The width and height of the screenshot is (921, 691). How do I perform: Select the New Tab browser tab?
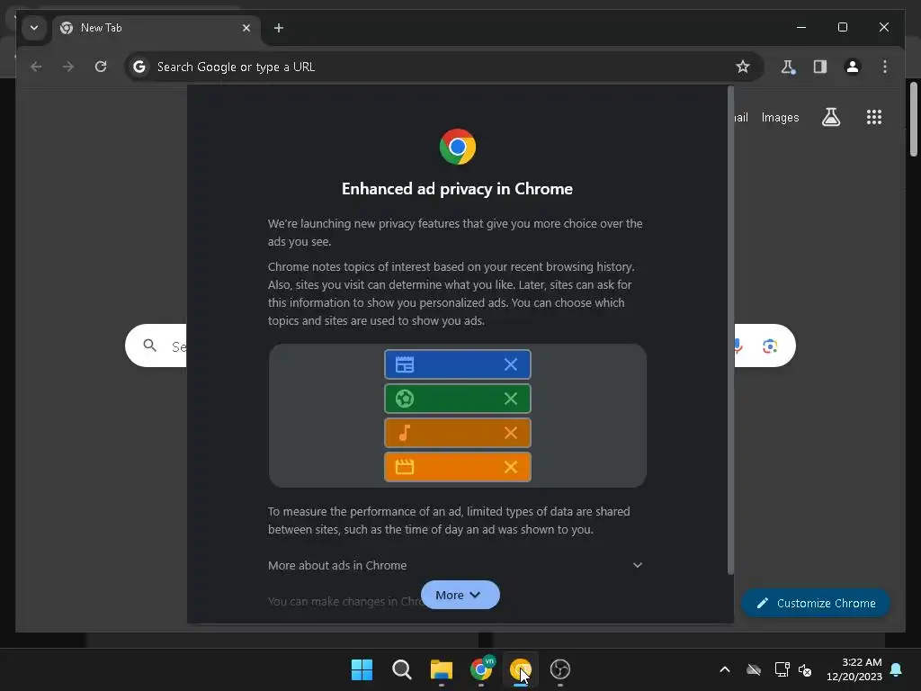point(156,28)
